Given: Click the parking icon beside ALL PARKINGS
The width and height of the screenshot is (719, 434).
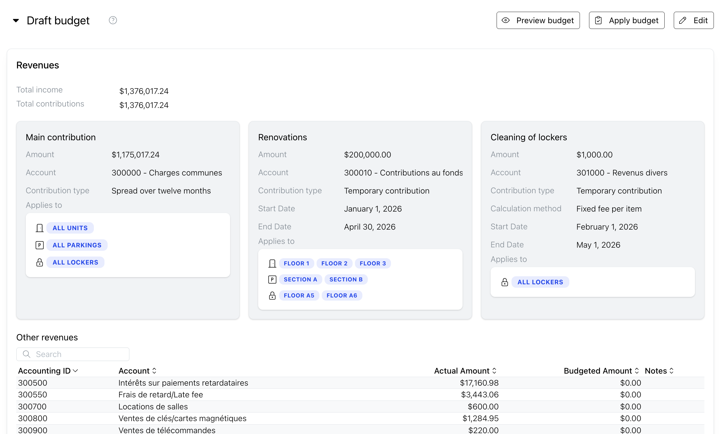Looking at the screenshot, I should (39, 245).
